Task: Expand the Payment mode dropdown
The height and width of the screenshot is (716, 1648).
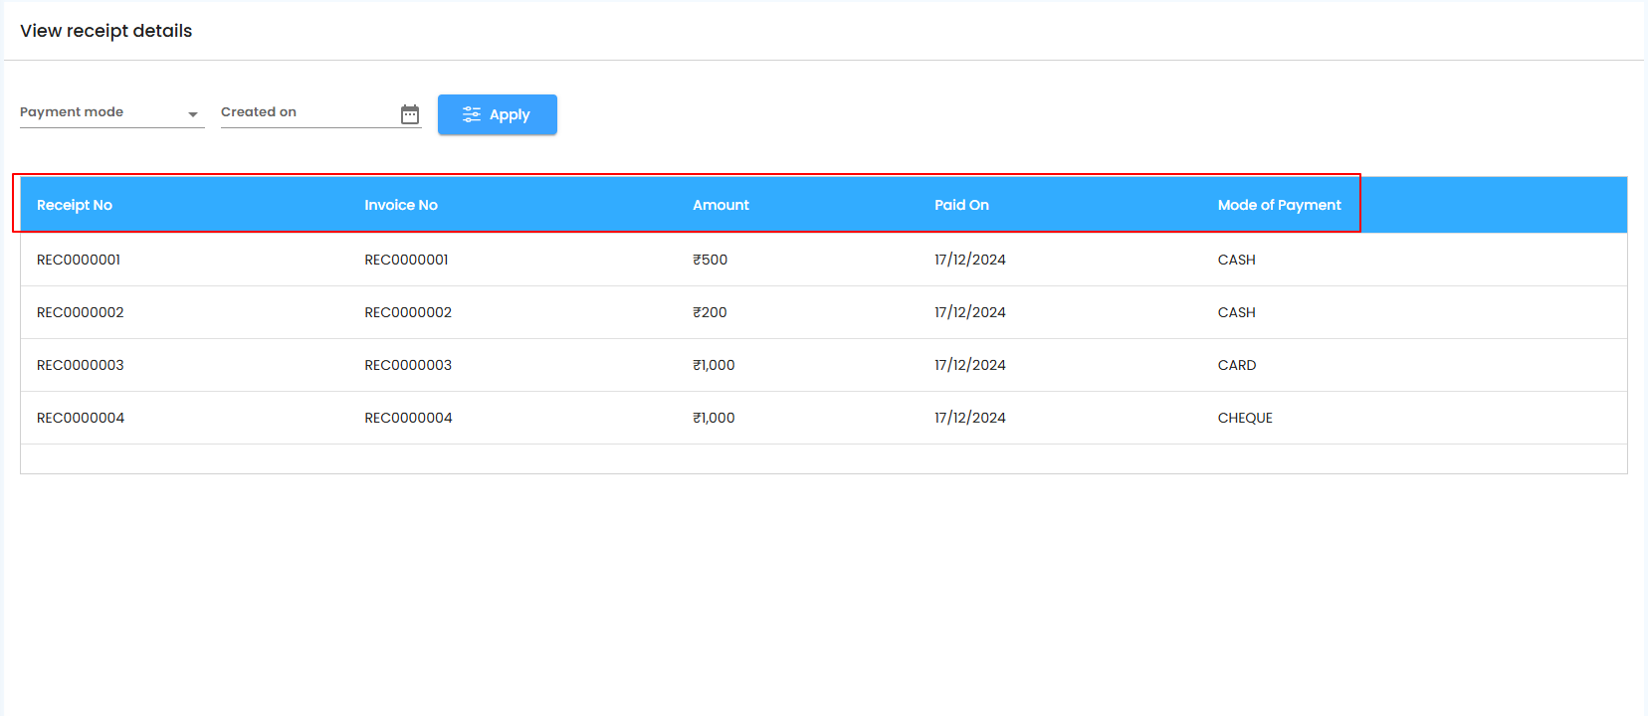Action: coord(111,112)
